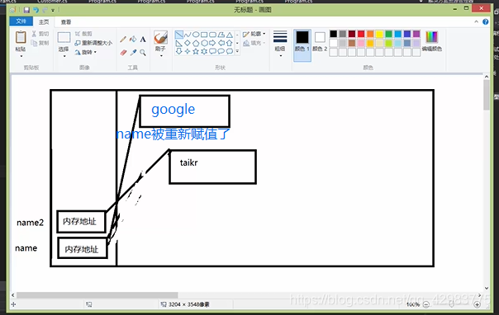Collapse the ribbon chevron
The width and height of the screenshot is (499, 315).
[x=477, y=21]
